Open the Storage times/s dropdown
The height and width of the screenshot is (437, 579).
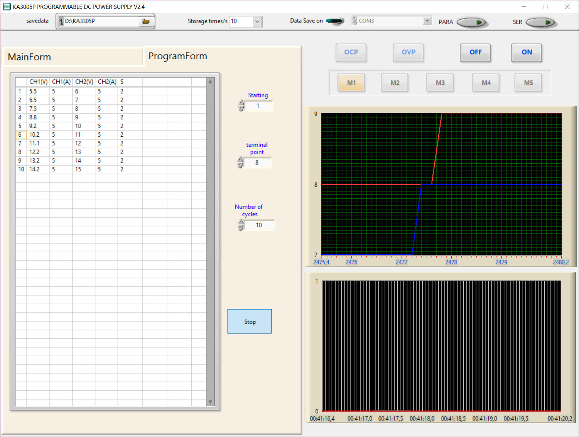[x=258, y=22]
